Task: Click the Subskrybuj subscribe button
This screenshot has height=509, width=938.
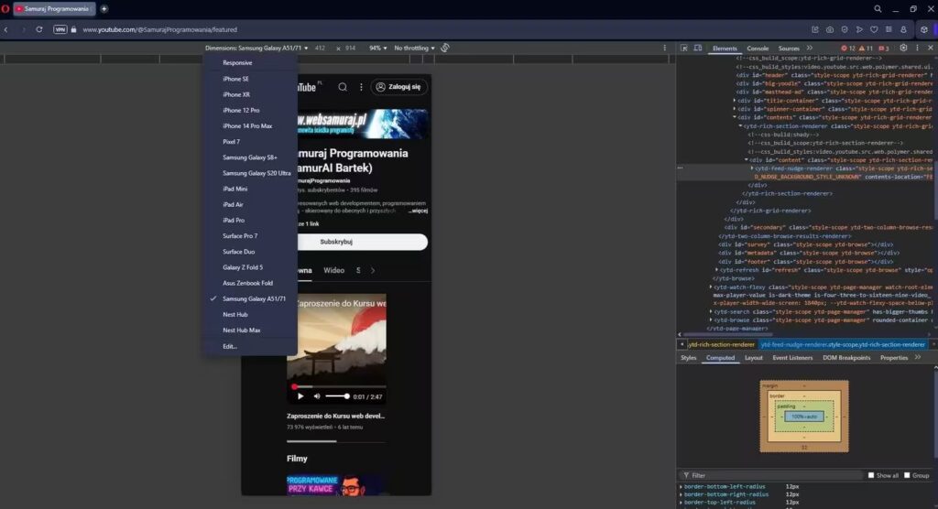Action: [336, 242]
